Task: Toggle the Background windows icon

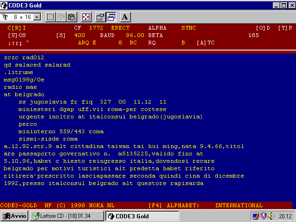Action: [x=111, y=17]
